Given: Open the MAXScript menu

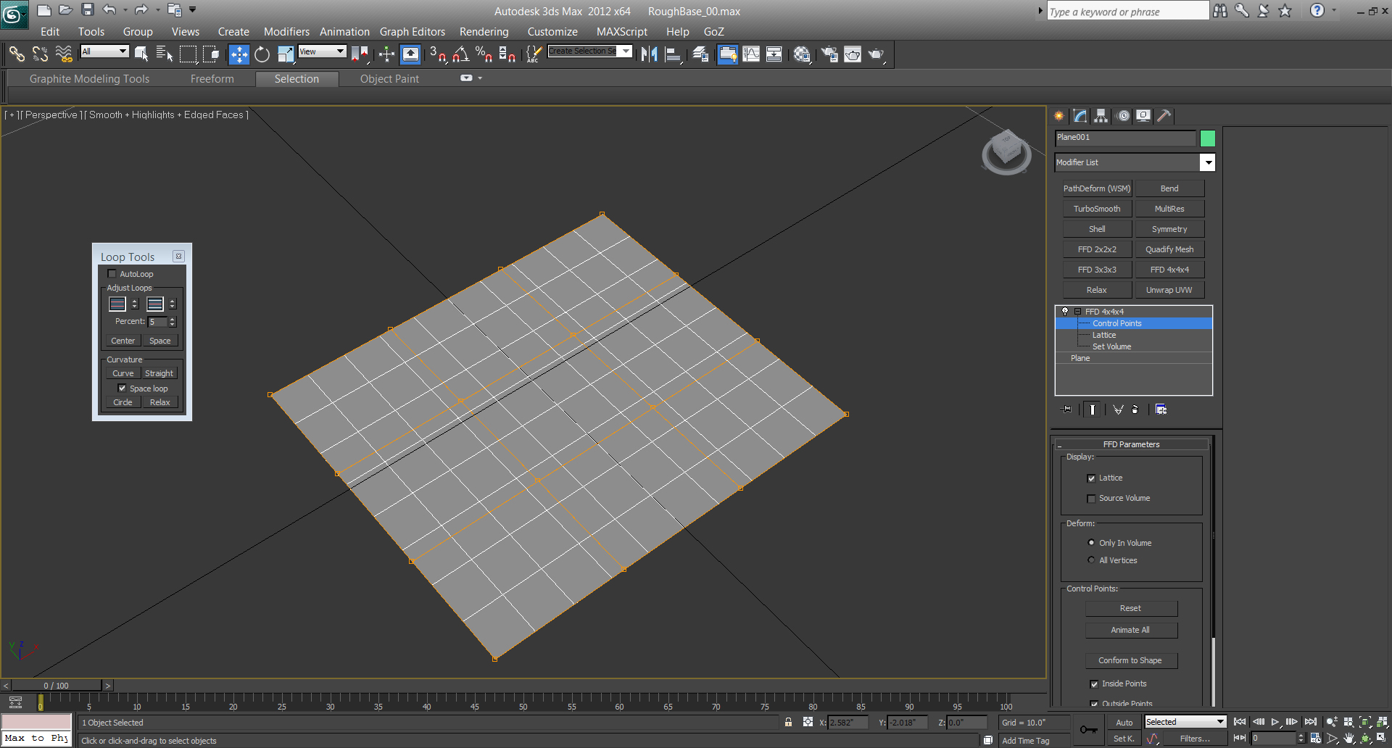Looking at the screenshot, I should tap(622, 32).
